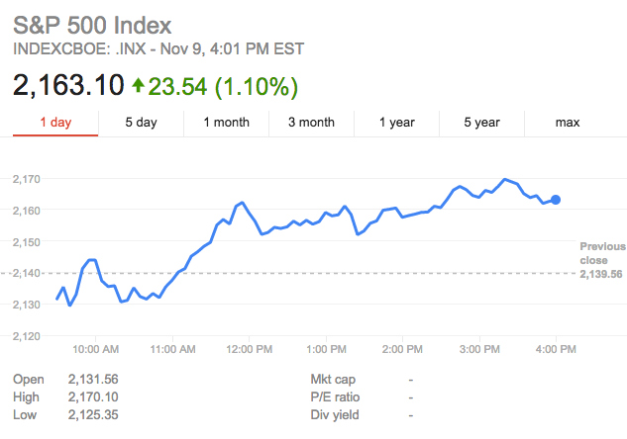Open the 1 month chart tab
Viewport: 627px width, 439px height.
click(x=226, y=123)
